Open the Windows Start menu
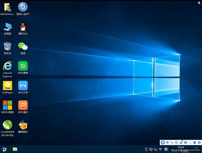The image size is (202, 153). pyautogui.click(x=4, y=149)
